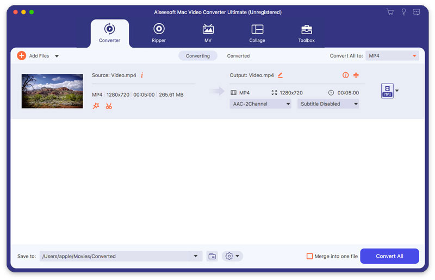
Task: Click the Save to path field
Action: click(114, 256)
